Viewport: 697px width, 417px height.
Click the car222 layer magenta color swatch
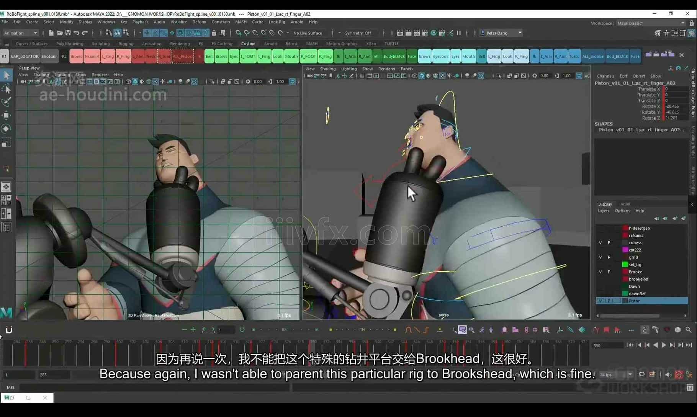(625, 250)
